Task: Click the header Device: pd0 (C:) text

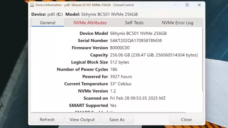Action: point(47,14)
